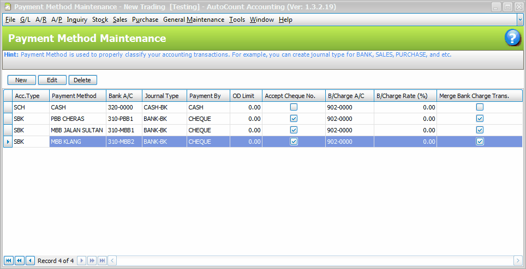This screenshot has height=269, width=526.
Task: Jump to previous page of records
Action: tap(20, 261)
